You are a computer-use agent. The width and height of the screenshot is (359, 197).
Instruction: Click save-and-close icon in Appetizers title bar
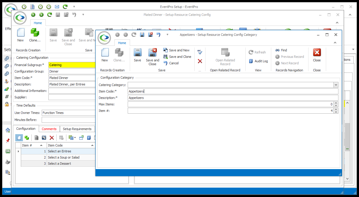click(150, 35)
